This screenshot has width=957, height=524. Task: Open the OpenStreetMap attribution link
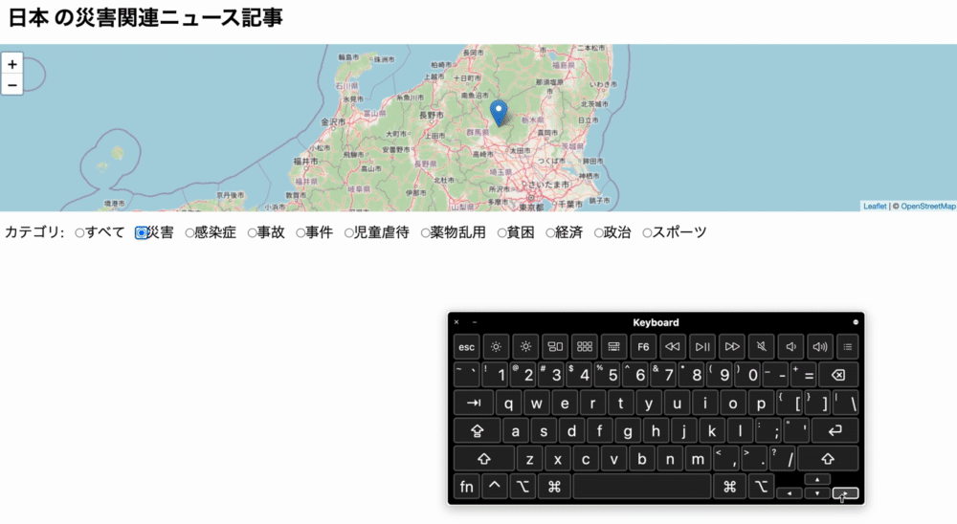[x=927, y=207]
